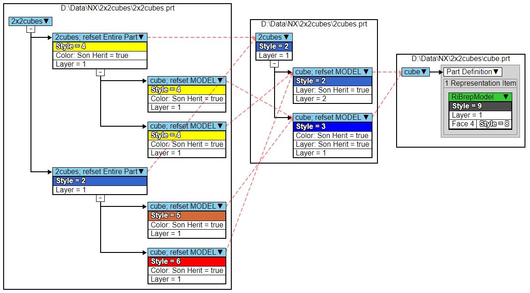
Task: Collapse children of the yellow Style 4 2cubes instance
Action: point(101,72)
